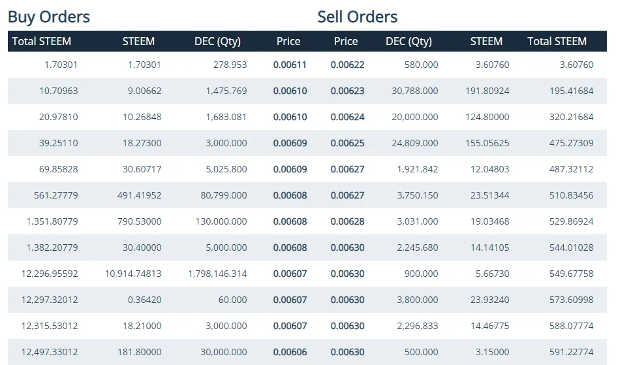Select buy order quantity 1,798,146.314
This screenshot has width=618, height=365.
tap(217, 274)
